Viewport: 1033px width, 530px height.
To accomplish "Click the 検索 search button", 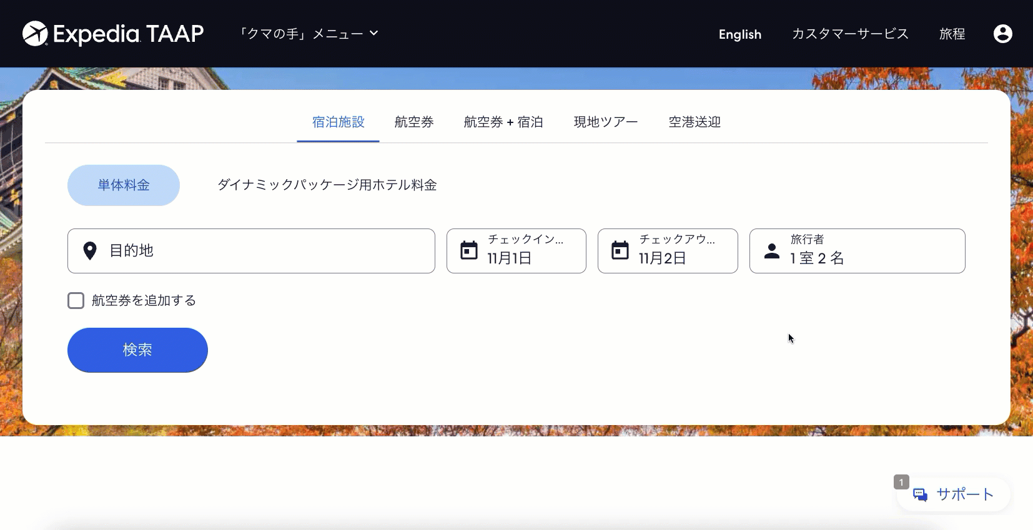I will [137, 350].
